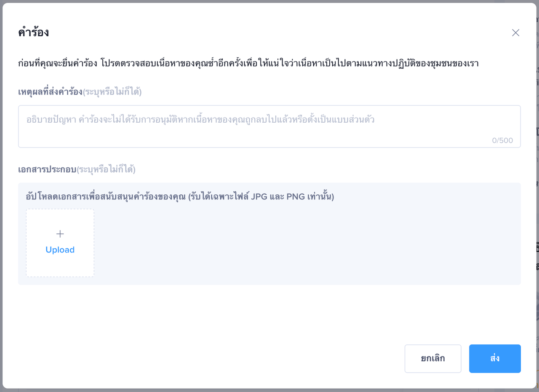This screenshot has height=392, width=539.
Task: Click the (ระบุหรือไม่ก็ได้) hint beside เอกสารประกอบ
Action: click(x=106, y=169)
